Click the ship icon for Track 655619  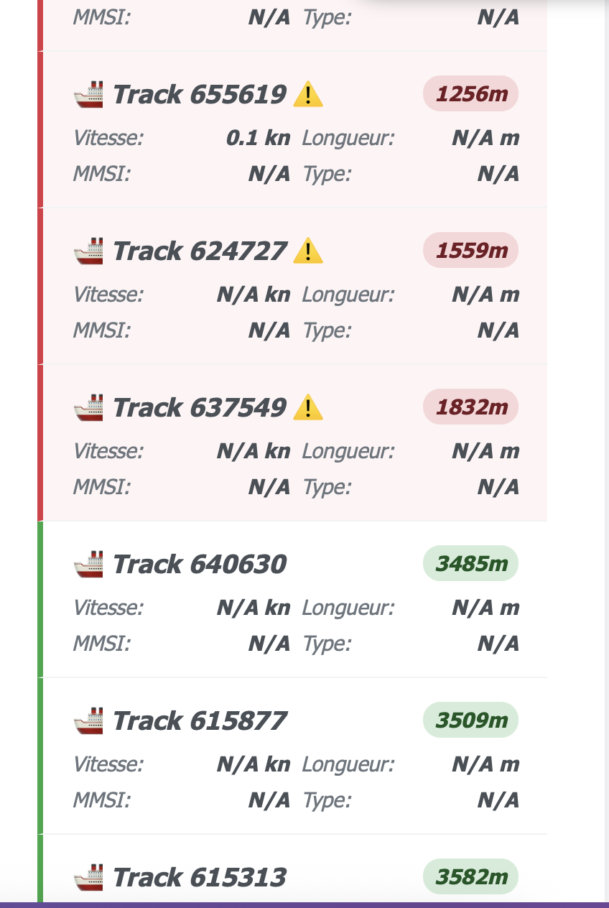point(89,93)
